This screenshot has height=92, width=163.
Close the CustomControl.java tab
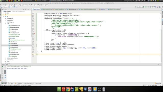pos(120,9)
